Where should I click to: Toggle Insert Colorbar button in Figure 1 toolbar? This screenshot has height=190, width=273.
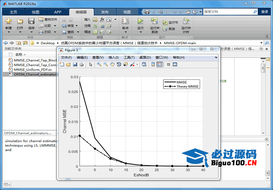pos(153,65)
